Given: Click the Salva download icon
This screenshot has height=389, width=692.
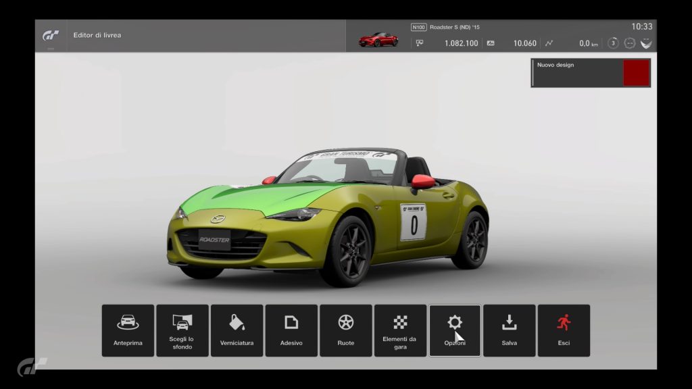Looking at the screenshot, I should coord(510,330).
